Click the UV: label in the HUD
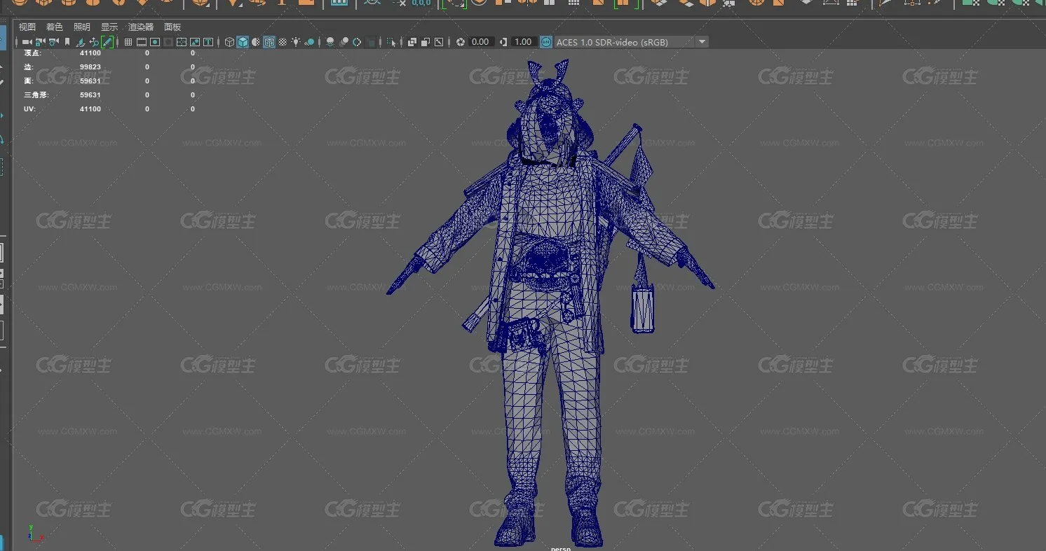 29,109
